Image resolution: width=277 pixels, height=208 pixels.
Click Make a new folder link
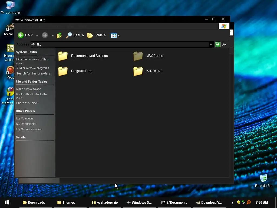28,89
